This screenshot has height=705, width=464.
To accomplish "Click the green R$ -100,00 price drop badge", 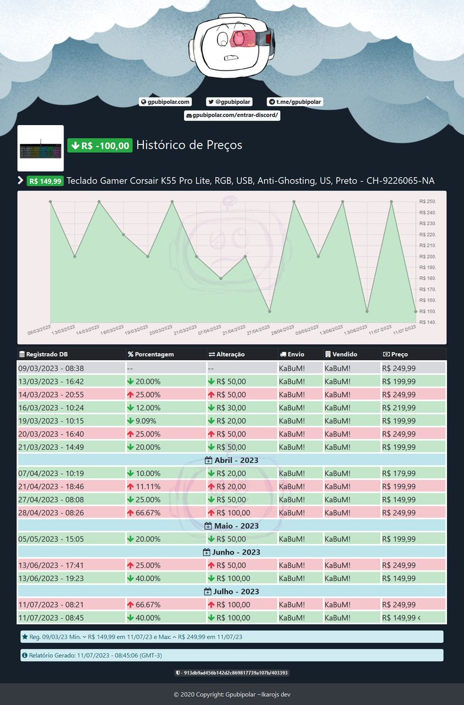I will click(x=99, y=146).
